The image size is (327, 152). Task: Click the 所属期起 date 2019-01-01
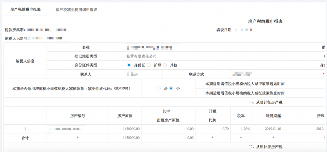tap(273, 129)
